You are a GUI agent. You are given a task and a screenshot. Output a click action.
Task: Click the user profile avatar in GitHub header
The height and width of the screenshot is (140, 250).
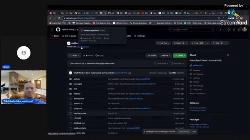(x=245, y=30)
